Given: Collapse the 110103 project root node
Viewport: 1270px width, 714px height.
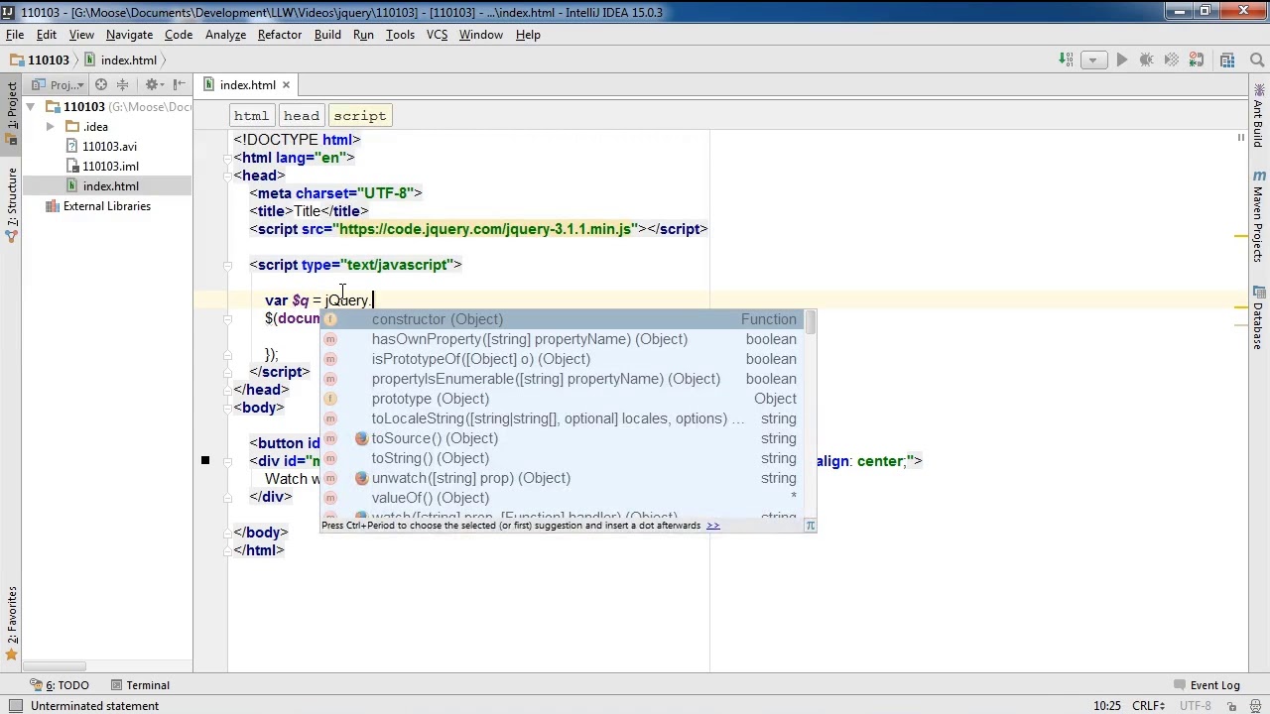Looking at the screenshot, I should coord(31,107).
